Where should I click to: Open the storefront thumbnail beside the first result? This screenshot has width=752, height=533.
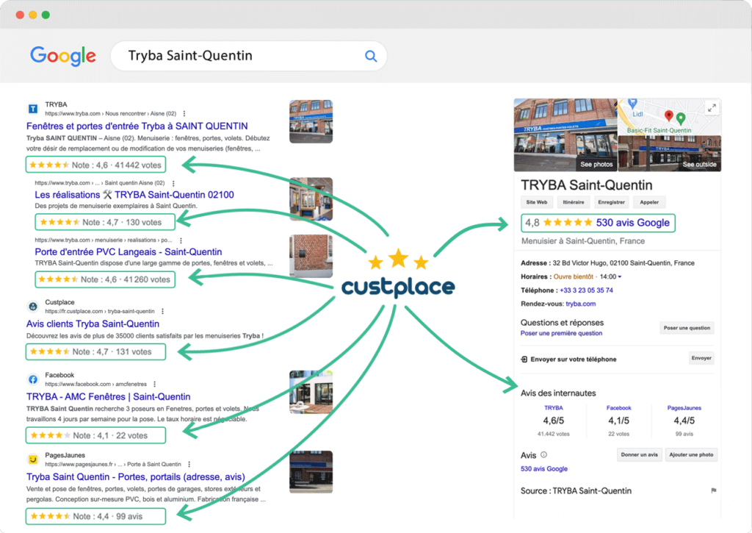pyautogui.click(x=311, y=121)
